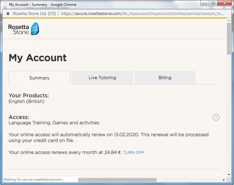234x185 pixels.
Task: Switch to the Summary tab
Action: pos(39,78)
